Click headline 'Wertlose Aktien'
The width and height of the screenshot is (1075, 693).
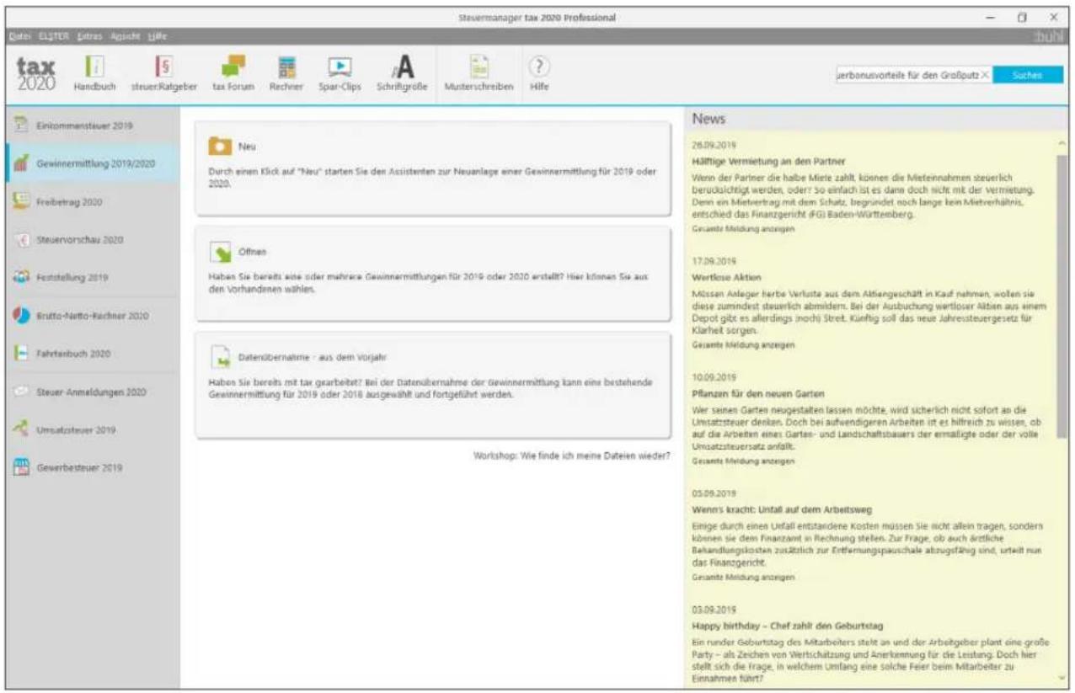[726, 277]
